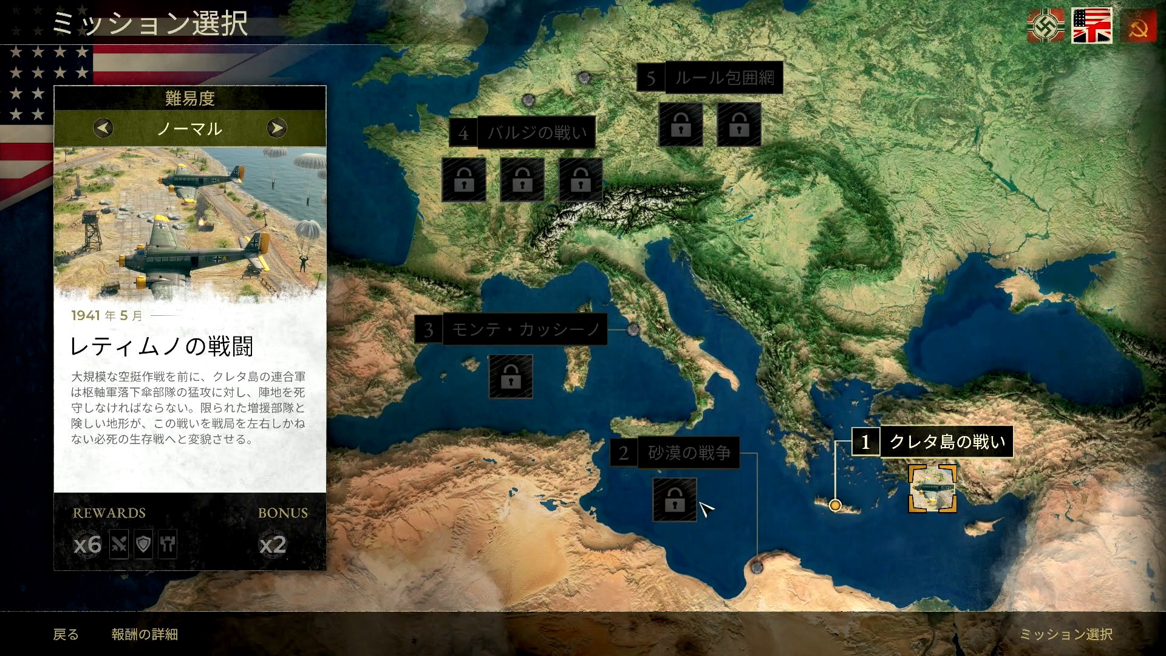Click the locked mission under 砂漠の戦争
Image resolution: width=1166 pixels, height=656 pixels.
[675, 500]
